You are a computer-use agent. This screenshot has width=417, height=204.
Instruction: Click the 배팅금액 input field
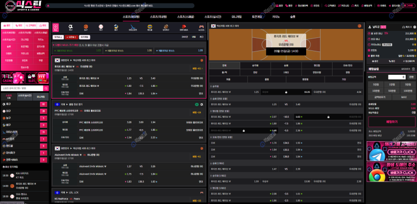point(397,77)
